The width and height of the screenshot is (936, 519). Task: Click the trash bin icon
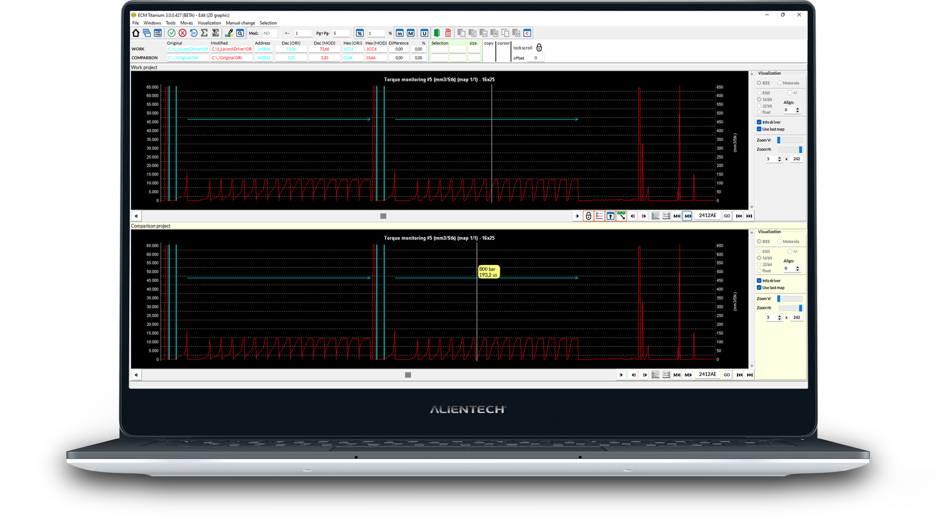click(448, 33)
